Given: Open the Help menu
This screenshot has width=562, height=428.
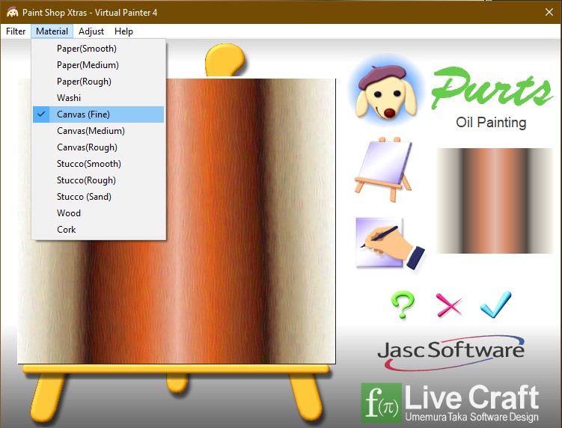Looking at the screenshot, I should click(x=123, y=31).
